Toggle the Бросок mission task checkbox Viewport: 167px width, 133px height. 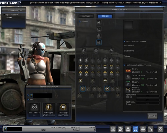coord(4,15)
